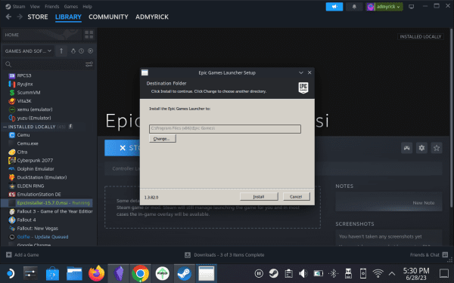Viewport: 454px width, 283px height.
Task: Click New Note in the Notes panel
Action: 423,203
